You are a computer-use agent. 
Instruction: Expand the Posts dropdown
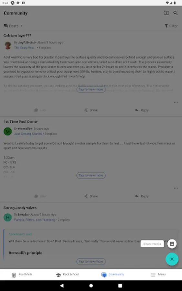pos(13,26)
